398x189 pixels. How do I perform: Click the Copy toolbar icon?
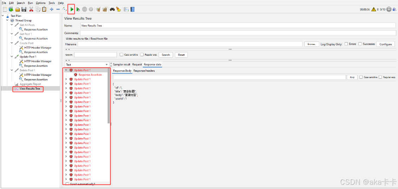pyautogui.click(x=38, y=9)
